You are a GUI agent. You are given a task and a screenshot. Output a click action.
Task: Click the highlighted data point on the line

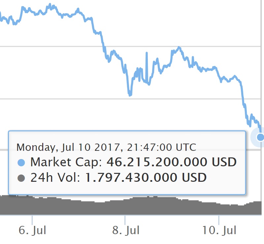click(x=260, y=137)
